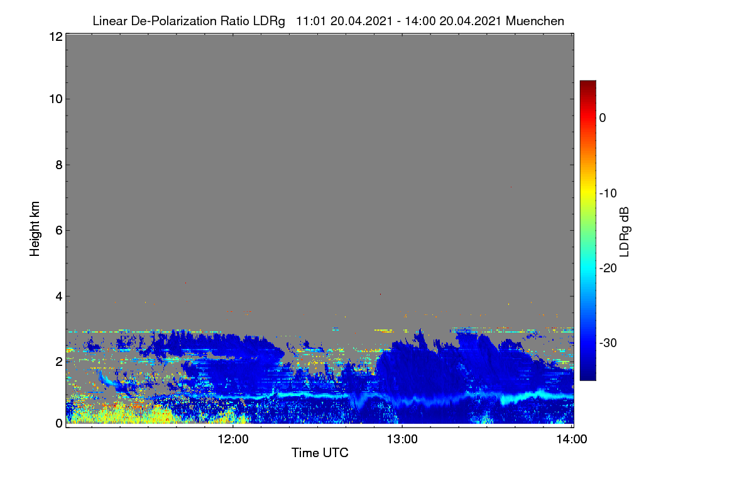
Task: Select the Height km axis title
Action: tap(35, 229)
